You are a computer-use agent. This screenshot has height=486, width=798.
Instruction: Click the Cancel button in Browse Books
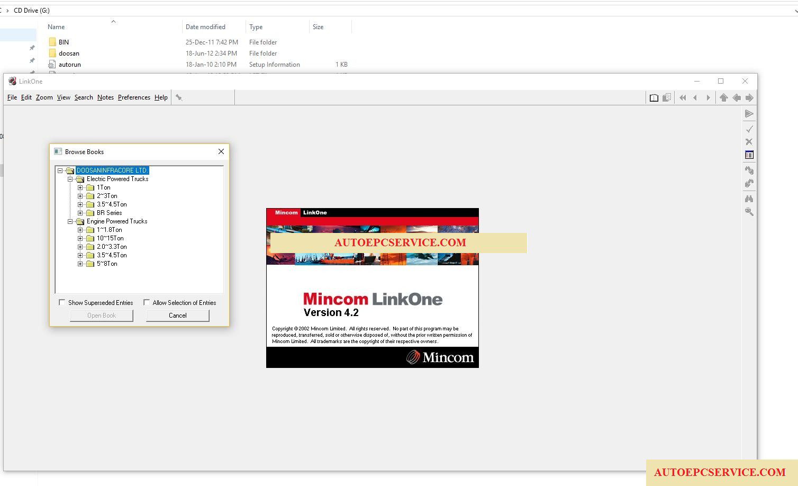coord(178,316)
